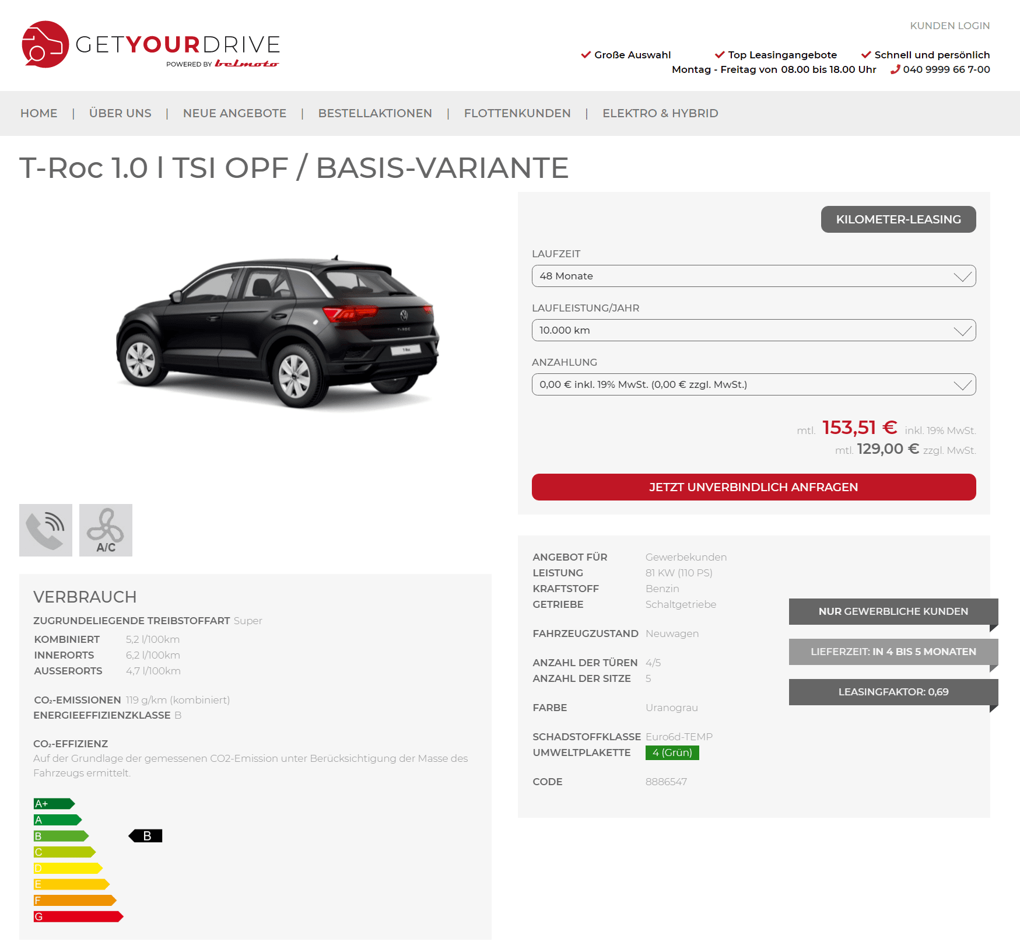The width and height of the screenshot is (1020, 952).
Task: Open FLOTTENKUNDEN menu item
Action: pos(517,113)
